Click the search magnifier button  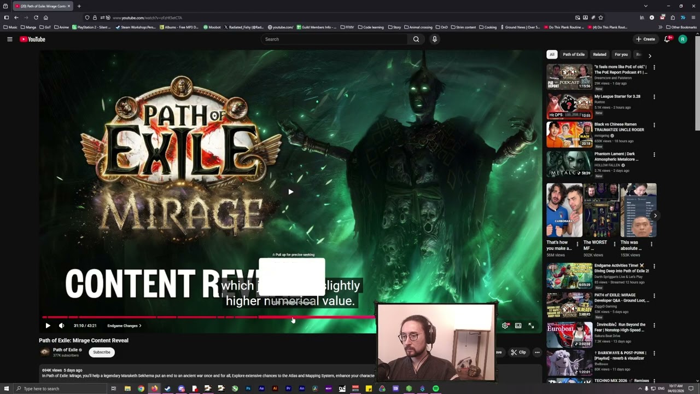click(x=416, y=39)
